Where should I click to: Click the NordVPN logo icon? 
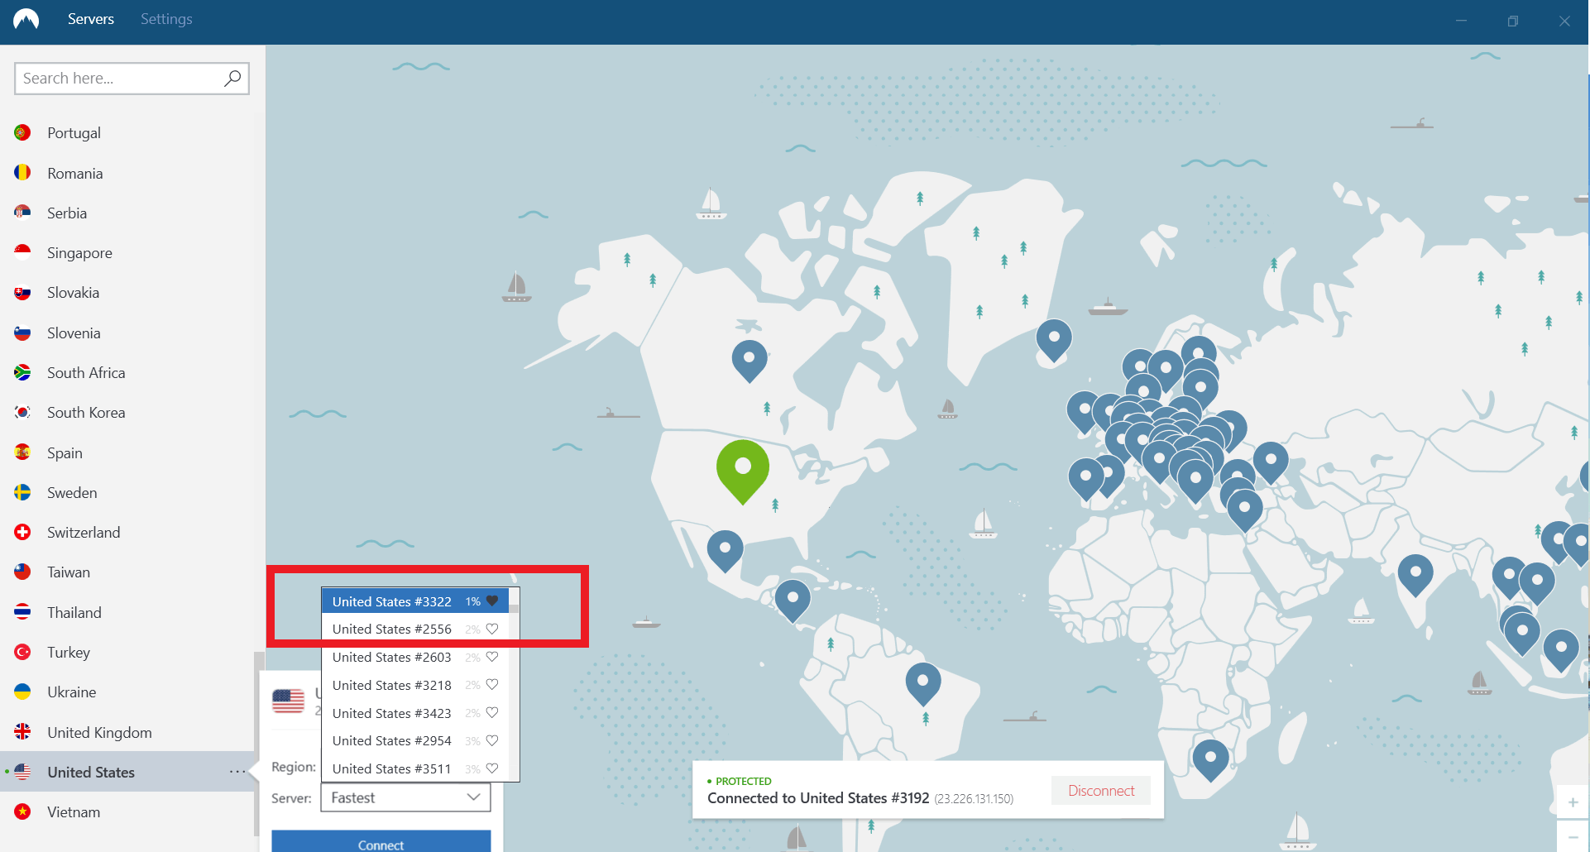pyautogui.click(x=26, y=19)
